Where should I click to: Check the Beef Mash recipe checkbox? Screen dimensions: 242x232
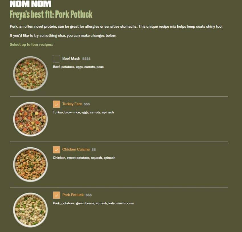(x=56, y=59)
